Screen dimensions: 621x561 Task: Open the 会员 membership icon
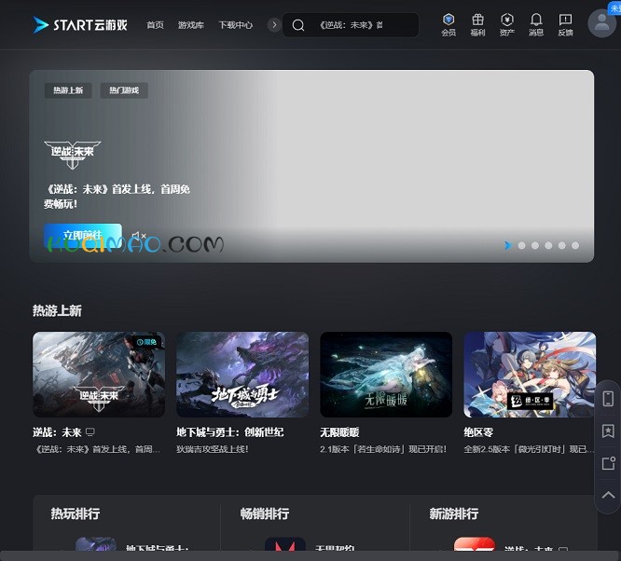[x=448, y=24]
